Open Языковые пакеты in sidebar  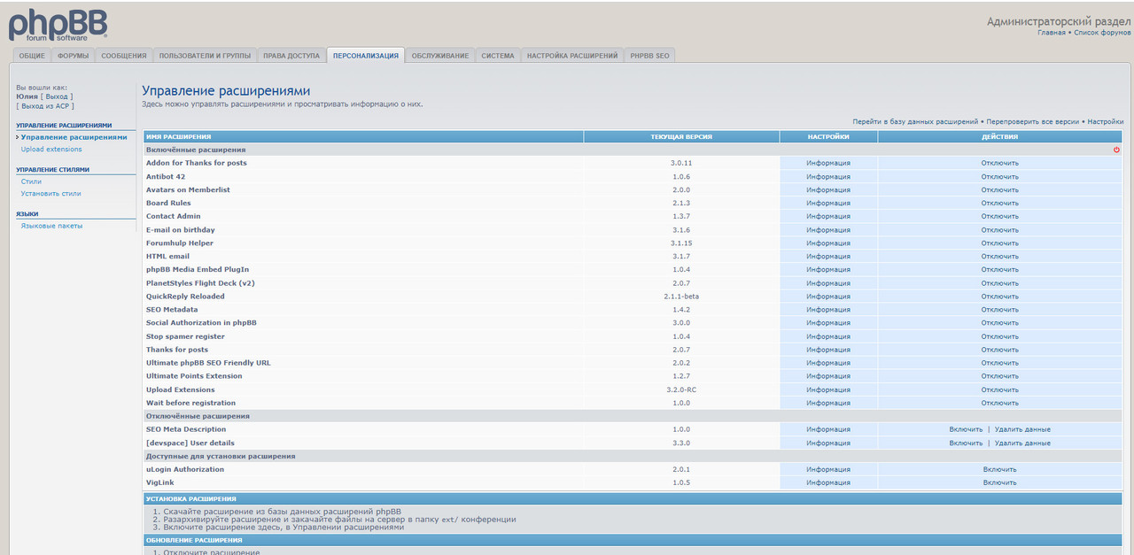[x=51, y=226]
